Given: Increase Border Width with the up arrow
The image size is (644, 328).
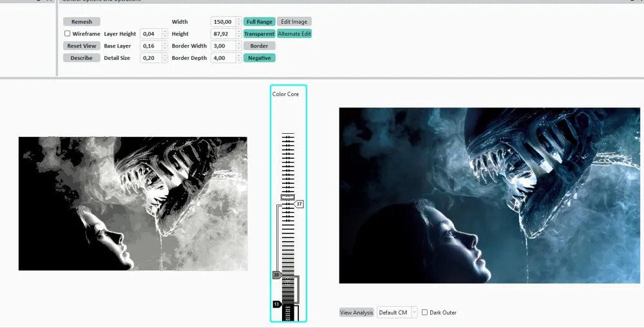Looking at the screenshot, I should coord(239,44).
